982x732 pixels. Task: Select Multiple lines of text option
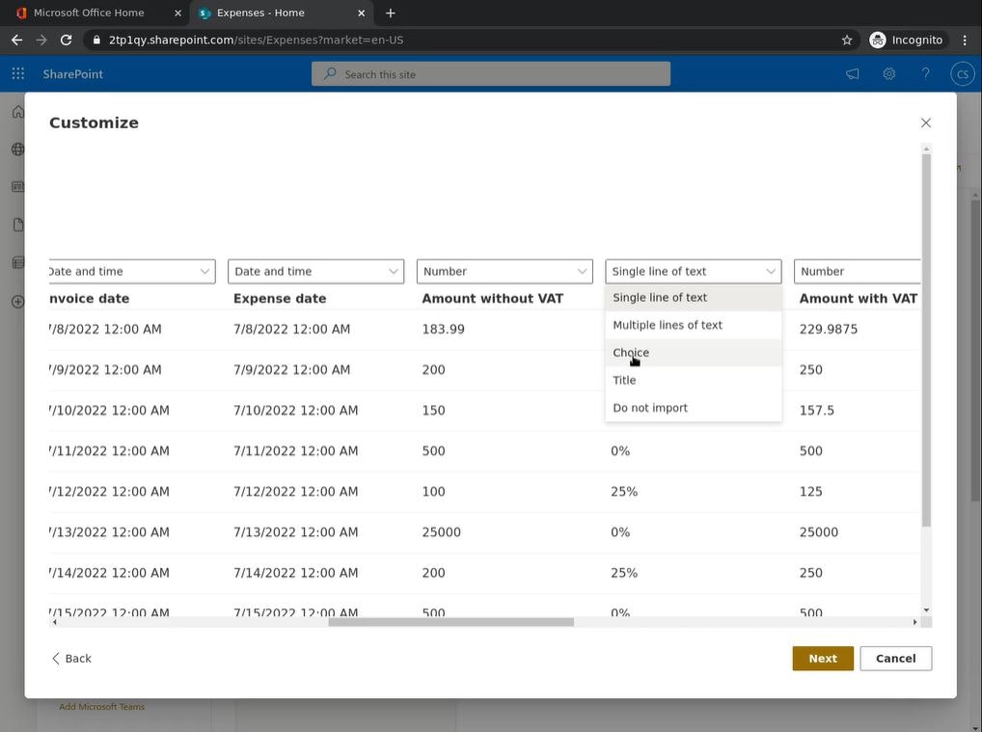(668, 325)
